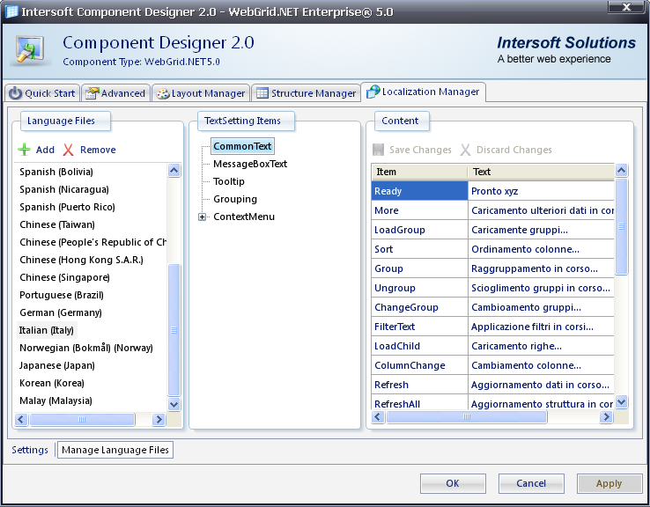
Task: Select German (Germany) language
Action: [61, 312]
